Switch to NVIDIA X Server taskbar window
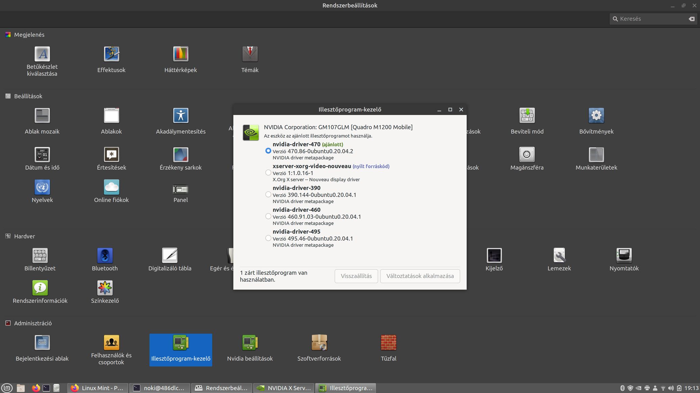Image resolution: width=700 pixels, height=393 pixels. 284,388
